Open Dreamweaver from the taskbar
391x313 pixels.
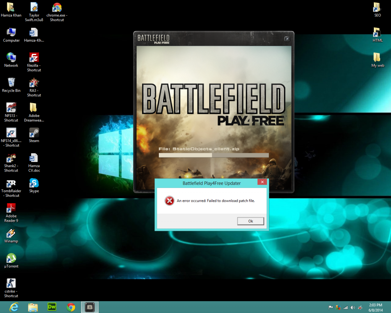52,307
